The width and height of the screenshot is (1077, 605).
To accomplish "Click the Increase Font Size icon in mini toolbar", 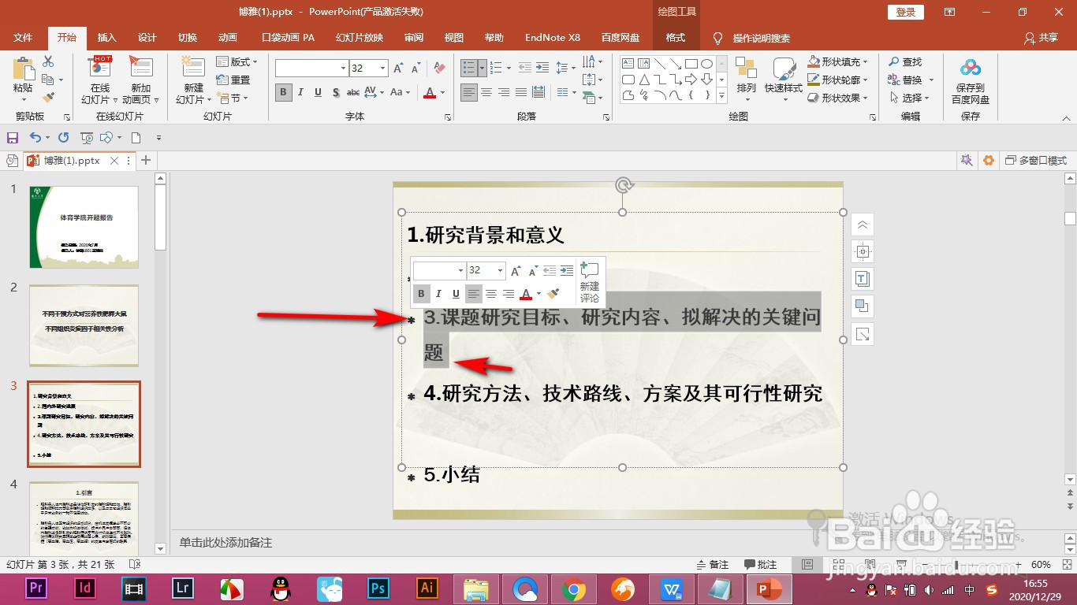I will click(516, 271).
